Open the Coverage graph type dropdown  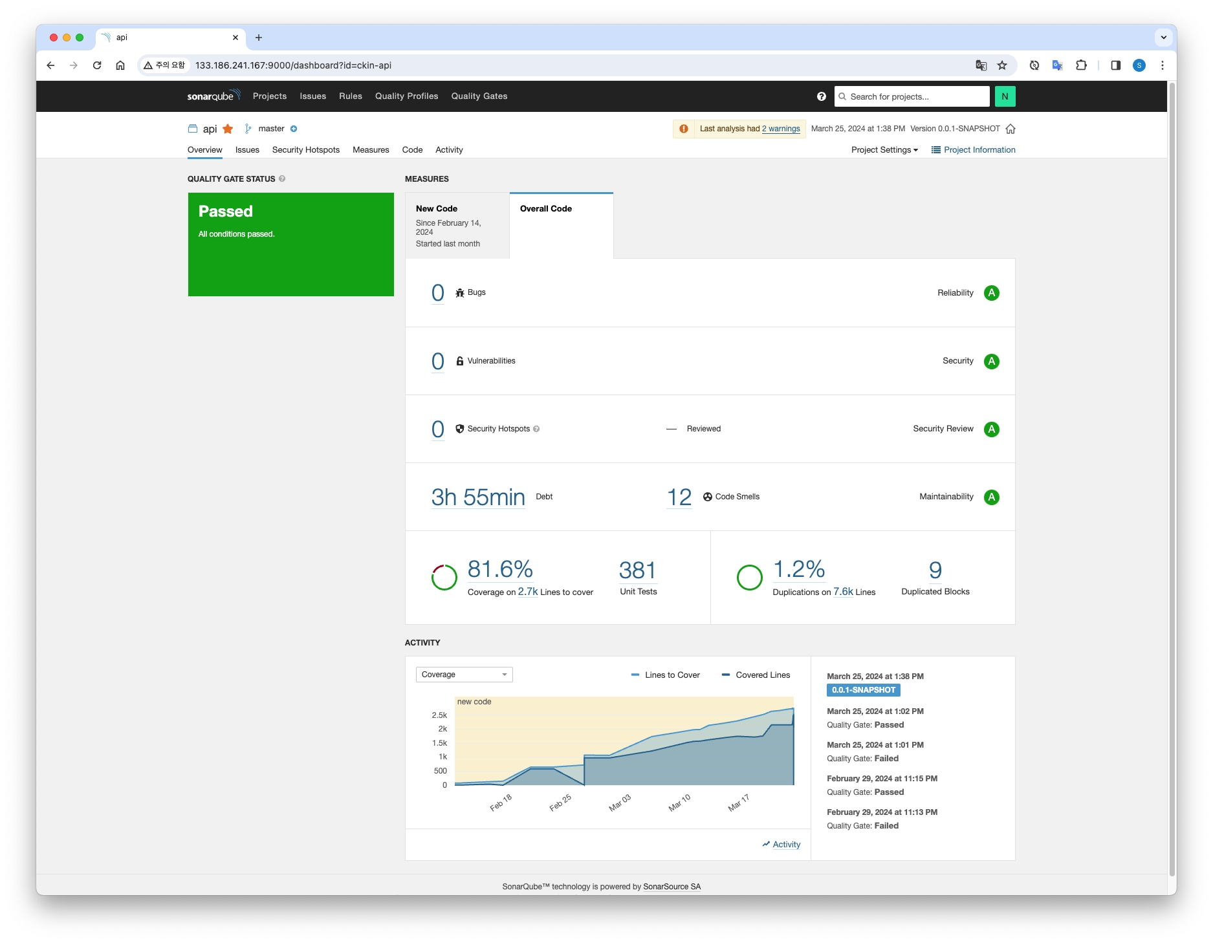(x=464, y=675)
